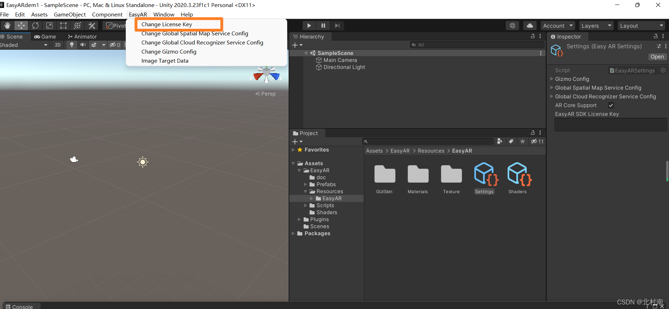This screenshot has width=669, height=309.
Task: Switch to the Game tab
Action: tap(45, 36)
